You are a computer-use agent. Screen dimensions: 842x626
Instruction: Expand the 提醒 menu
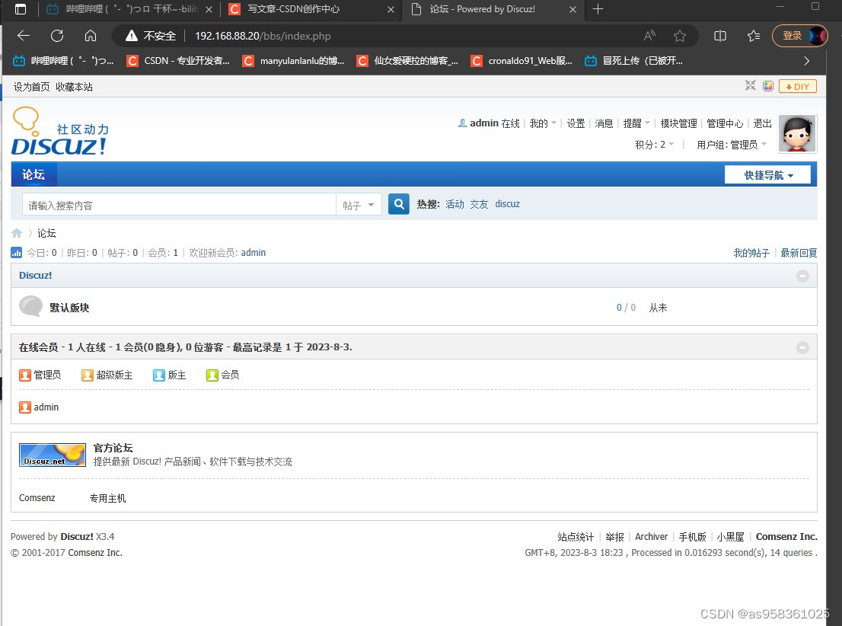point(637,123)
